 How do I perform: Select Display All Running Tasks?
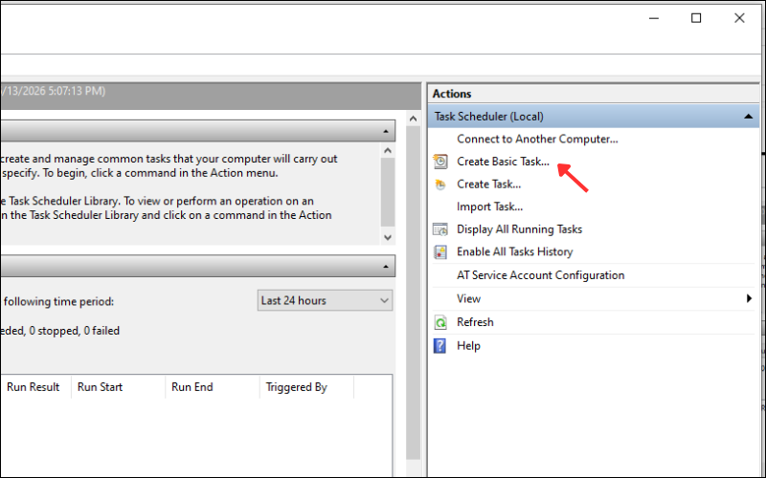pos(519,229)
